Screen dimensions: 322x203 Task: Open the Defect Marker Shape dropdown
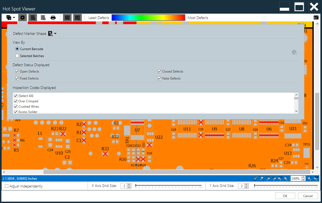point(55,33)
